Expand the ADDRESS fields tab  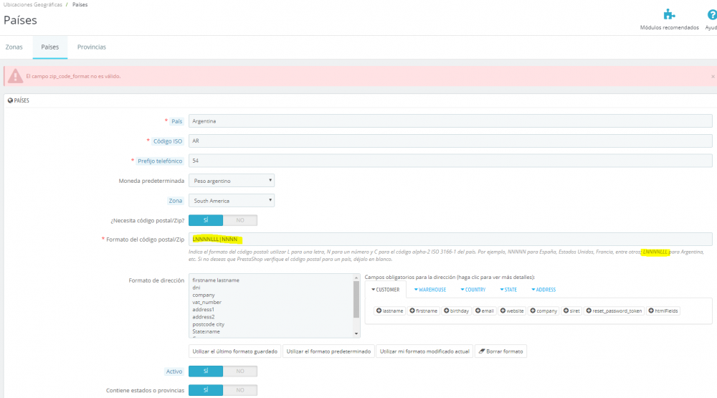click(x=543, y=290)
